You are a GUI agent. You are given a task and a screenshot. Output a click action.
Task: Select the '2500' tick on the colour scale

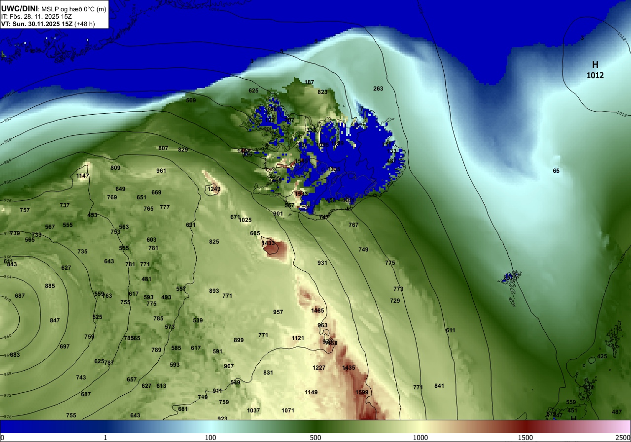(x=623, y=438)
